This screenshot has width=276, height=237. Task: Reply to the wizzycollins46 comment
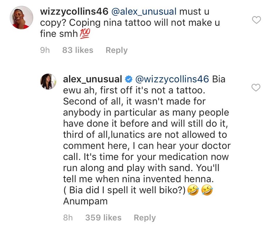pos(117,50)
